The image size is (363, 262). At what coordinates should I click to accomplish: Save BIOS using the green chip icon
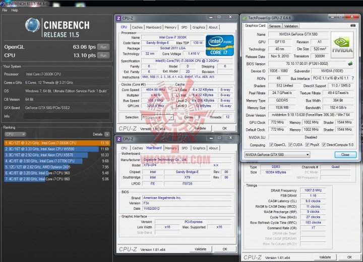coord(350,63)
